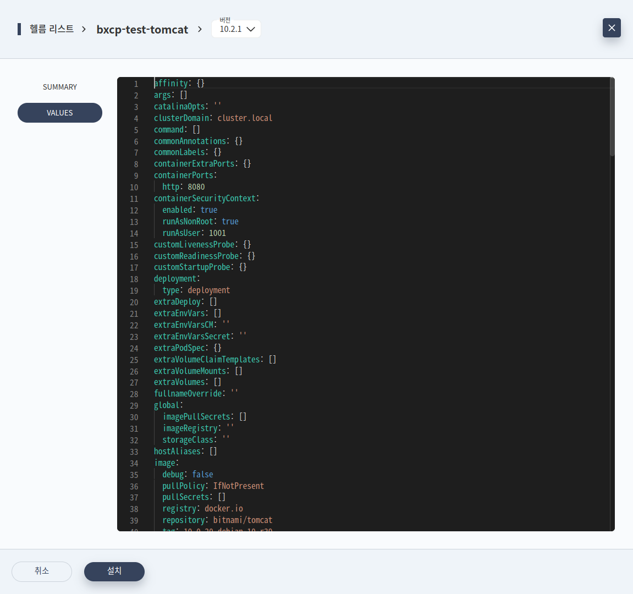633x594 pixels.
Task: Click 'enabled: true' line
Action: [190, 210]
